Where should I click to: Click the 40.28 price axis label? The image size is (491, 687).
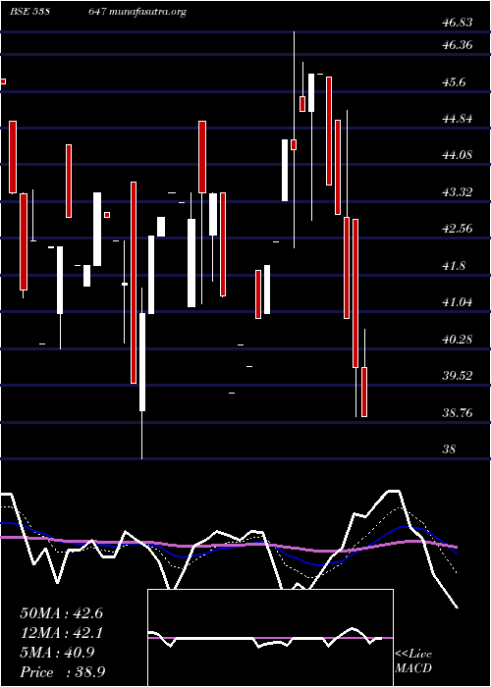click(458, 340)
